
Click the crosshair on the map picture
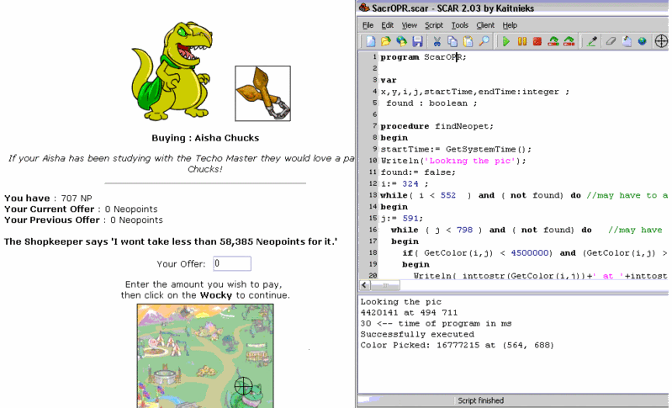point(244,385)
